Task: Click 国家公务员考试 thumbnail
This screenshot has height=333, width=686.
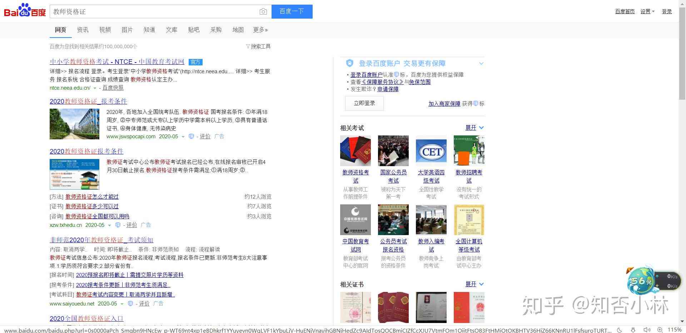Action: [393, 151]
